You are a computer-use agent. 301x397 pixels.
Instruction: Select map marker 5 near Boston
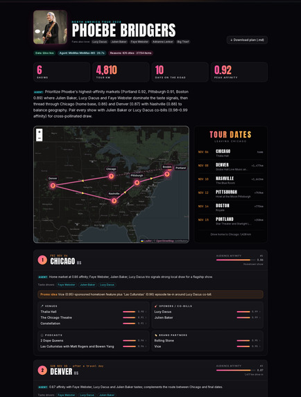[166, 174]
